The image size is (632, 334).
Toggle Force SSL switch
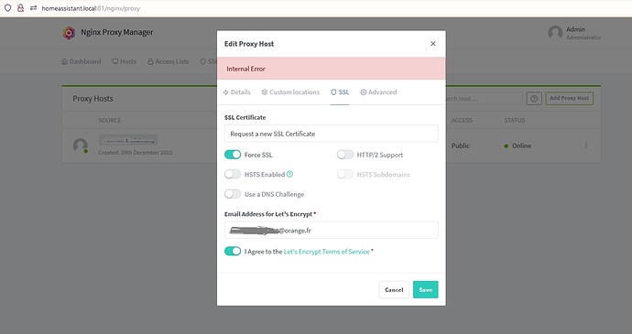[233, 155]
